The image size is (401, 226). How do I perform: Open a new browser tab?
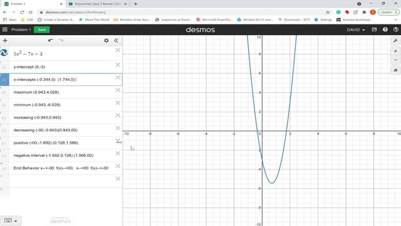135,4
